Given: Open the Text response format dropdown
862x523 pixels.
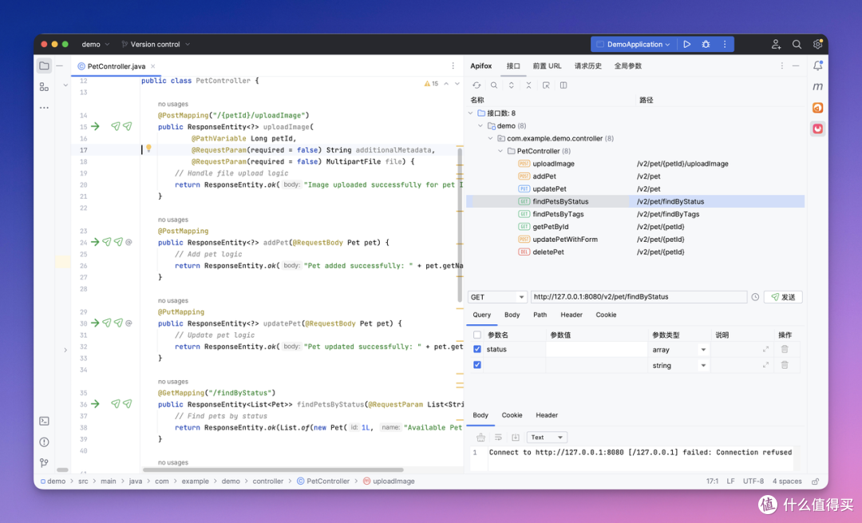Looking at the screenshot, I should coord(547,438).
